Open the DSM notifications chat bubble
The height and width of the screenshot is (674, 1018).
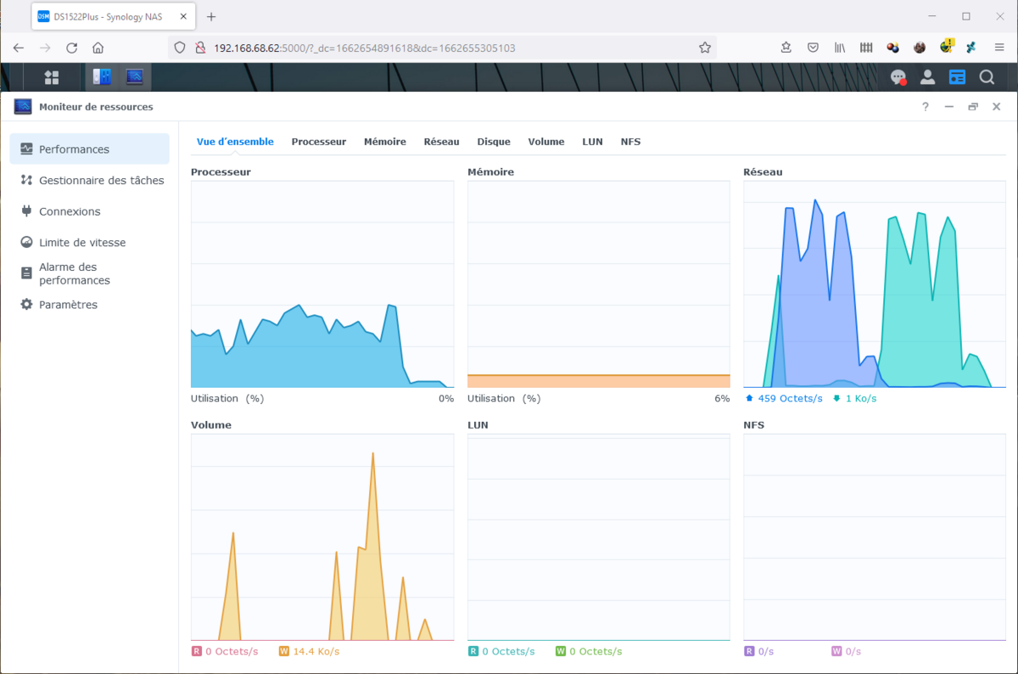898,77
